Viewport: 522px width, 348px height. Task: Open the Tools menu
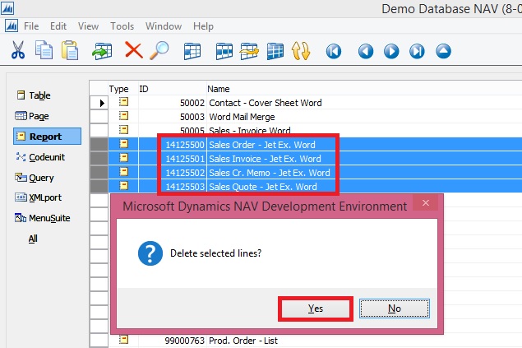point(122,26)
